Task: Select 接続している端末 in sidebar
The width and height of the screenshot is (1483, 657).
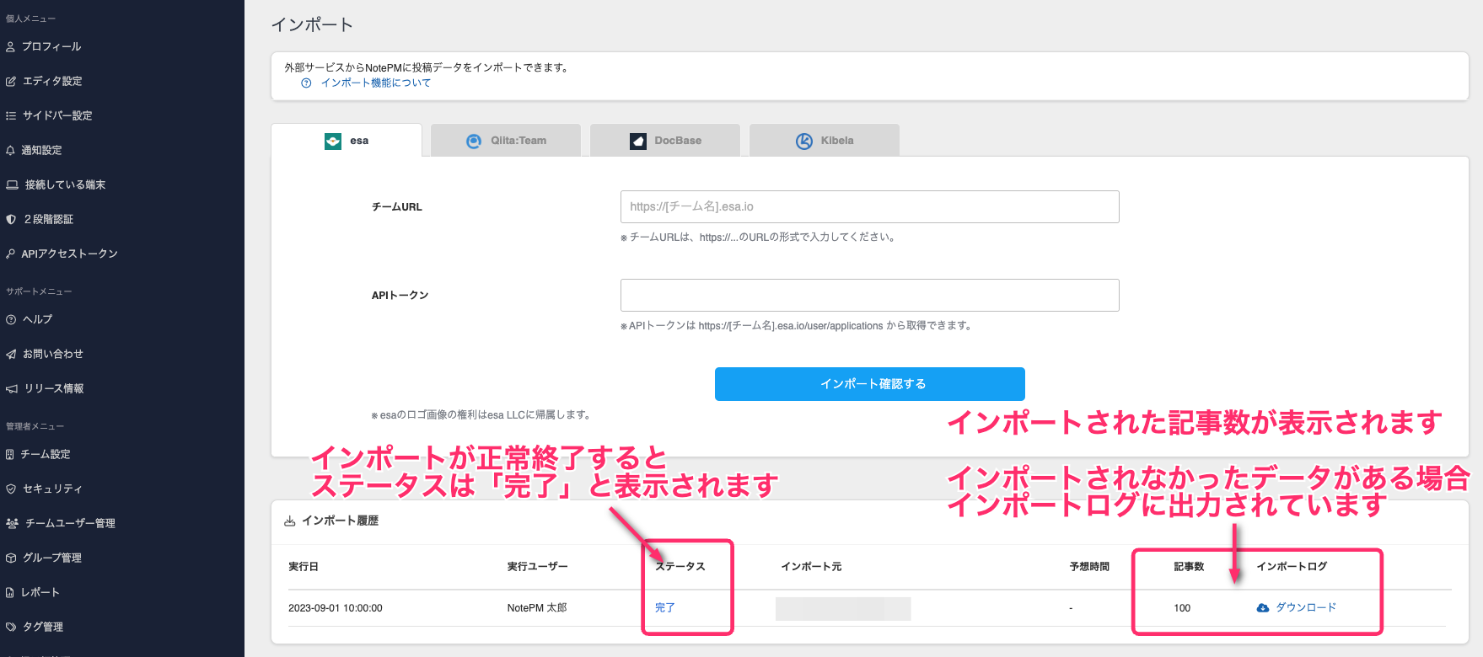Action: click(65, 184)
